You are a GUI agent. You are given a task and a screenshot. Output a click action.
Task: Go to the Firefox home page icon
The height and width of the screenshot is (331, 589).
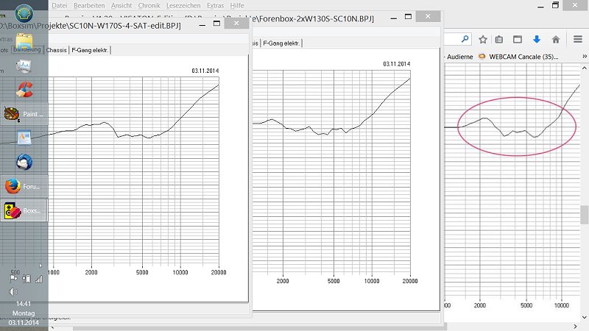click(x=555, y=39)
